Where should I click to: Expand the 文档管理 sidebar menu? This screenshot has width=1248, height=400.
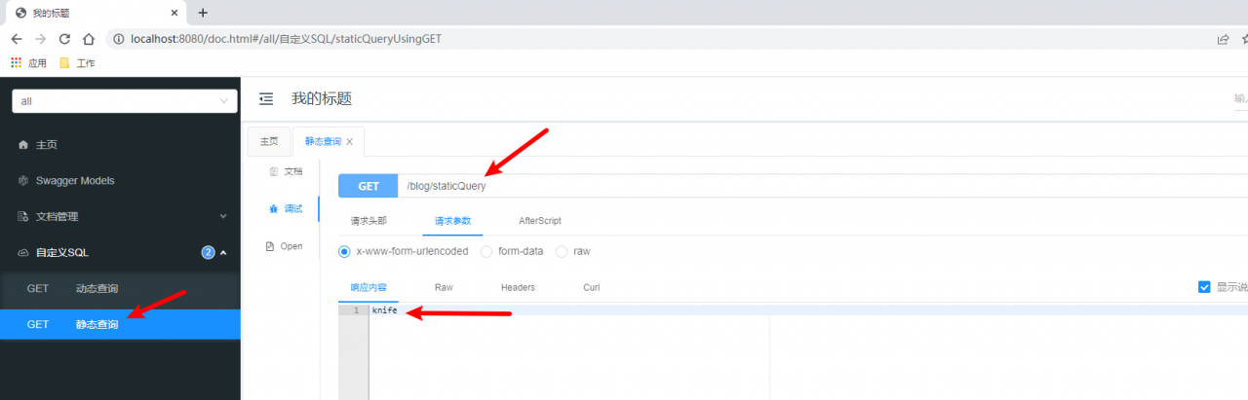(x=120, y=216)
